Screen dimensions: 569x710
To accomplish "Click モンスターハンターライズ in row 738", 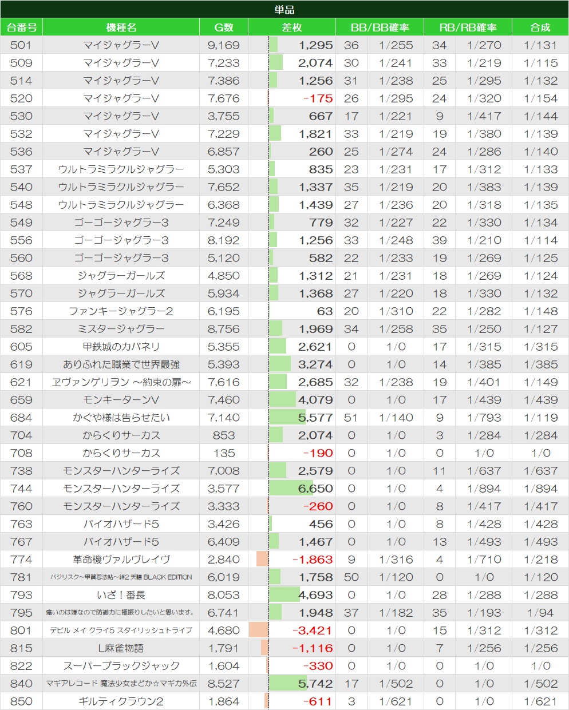I will point(121,471).
